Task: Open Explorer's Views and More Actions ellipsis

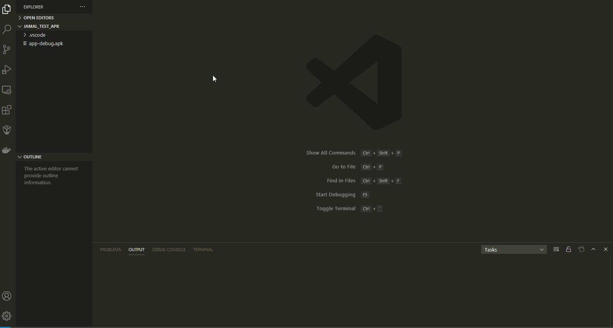Action: pyautogui.click(x=82, y=7)
